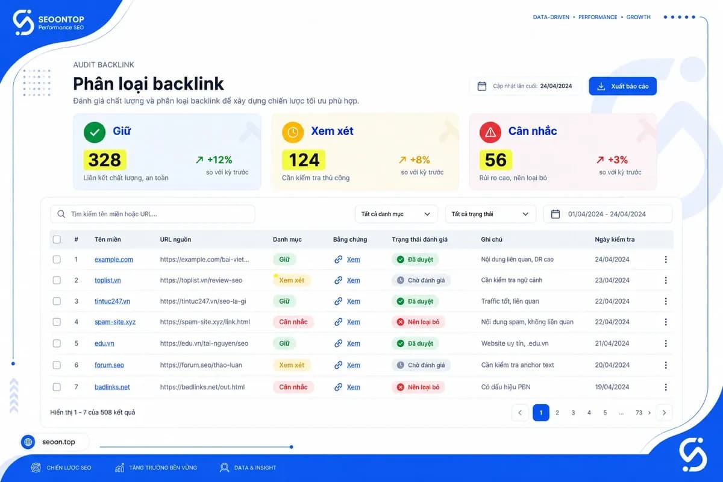
Task: Click the calendar icon beside last update date
Action: point(482,86)
